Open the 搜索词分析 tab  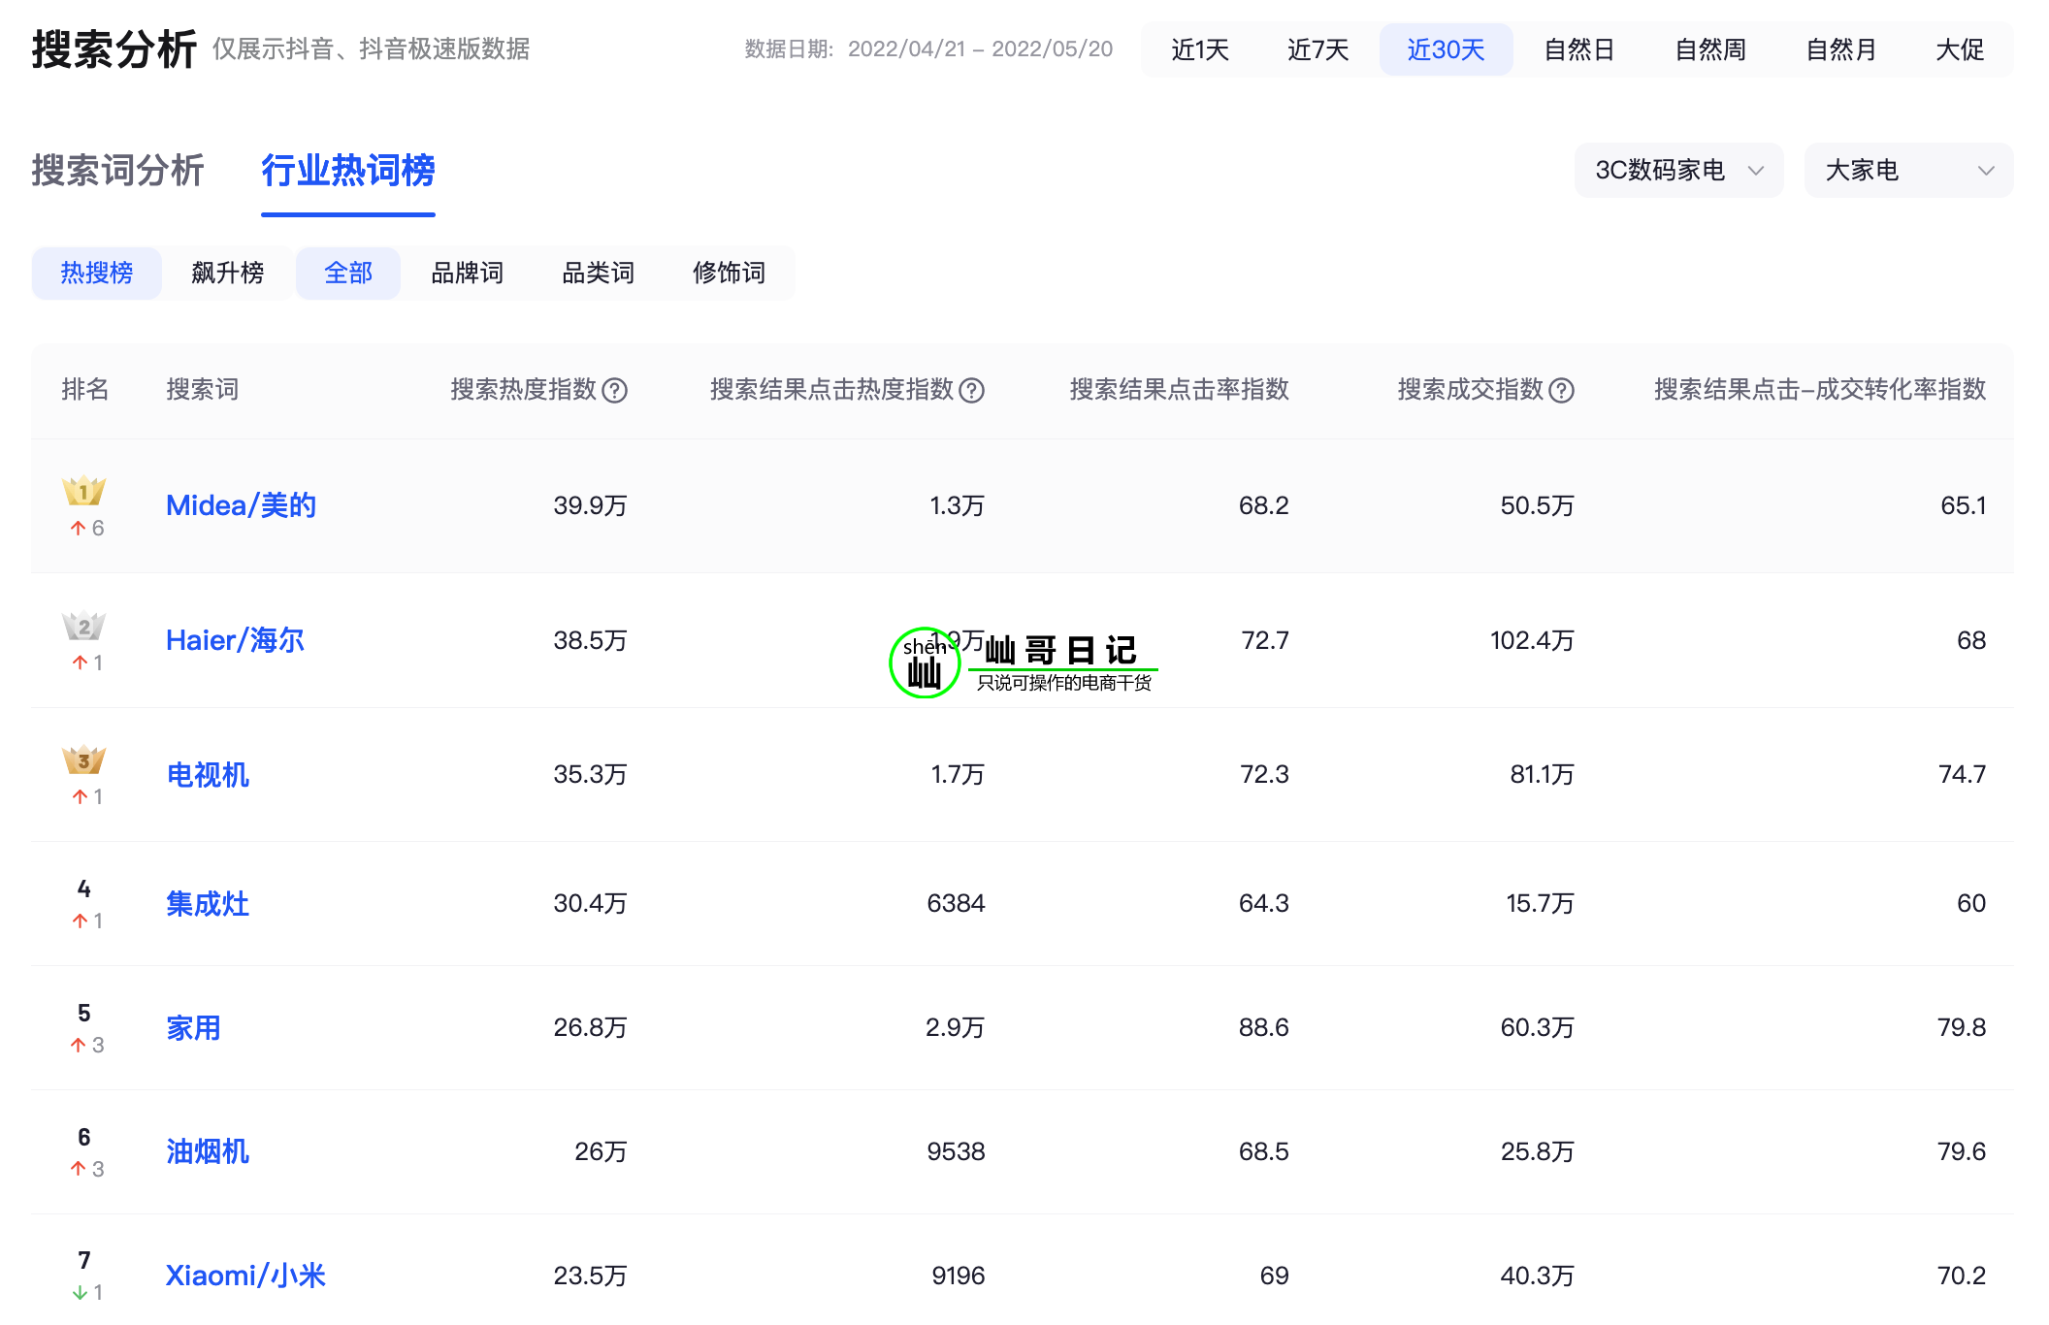pos(117,171)
